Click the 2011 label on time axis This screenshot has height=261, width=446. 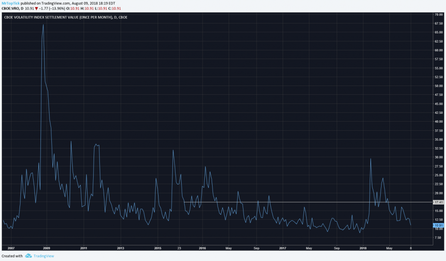84,248
